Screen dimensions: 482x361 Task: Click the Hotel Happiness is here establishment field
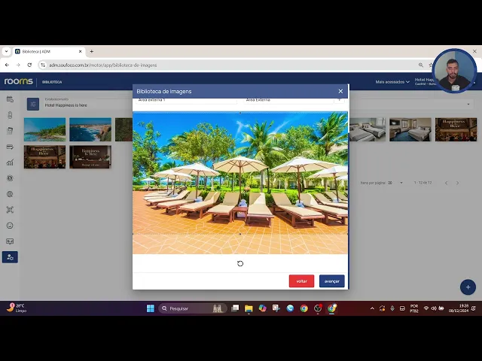pyautogui.click(x=66, y=105)
